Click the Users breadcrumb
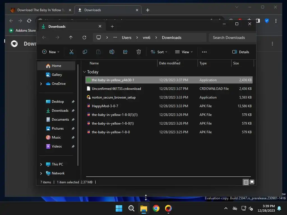Viewport: 287px width, 215px height. (127, 38)
